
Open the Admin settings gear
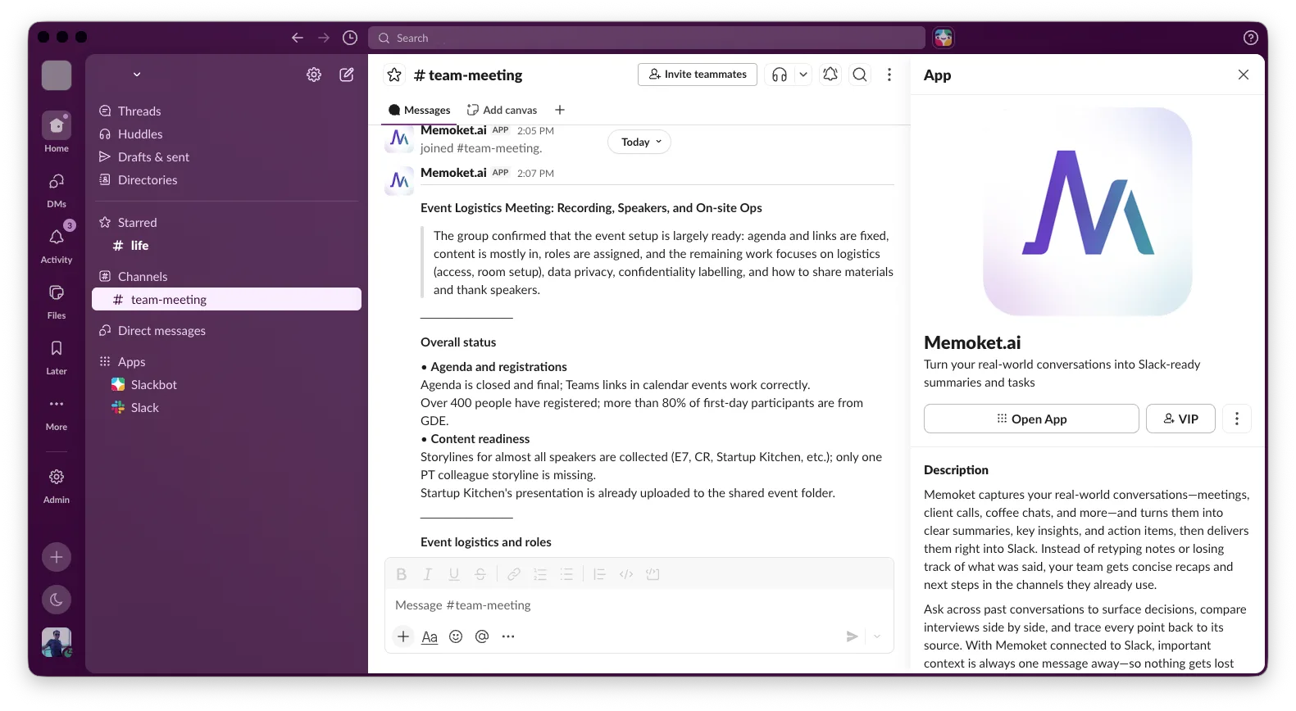point(57,485)
